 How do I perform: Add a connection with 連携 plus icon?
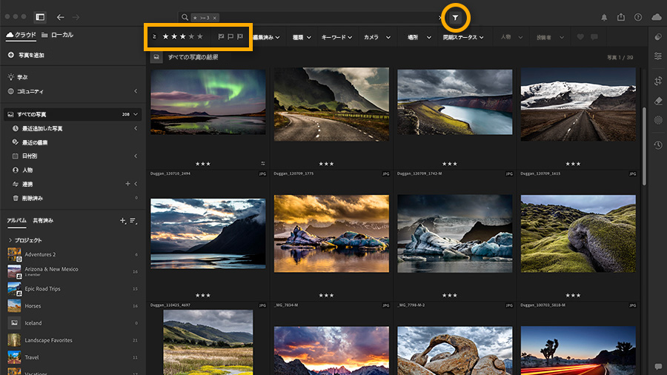(x=127, y=184)
